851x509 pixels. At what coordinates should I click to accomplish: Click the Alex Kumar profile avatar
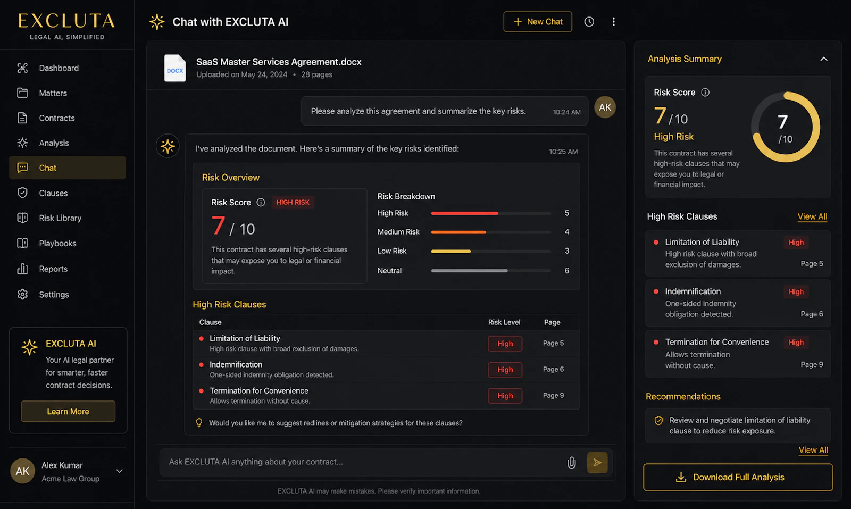(x=22, y=471)
